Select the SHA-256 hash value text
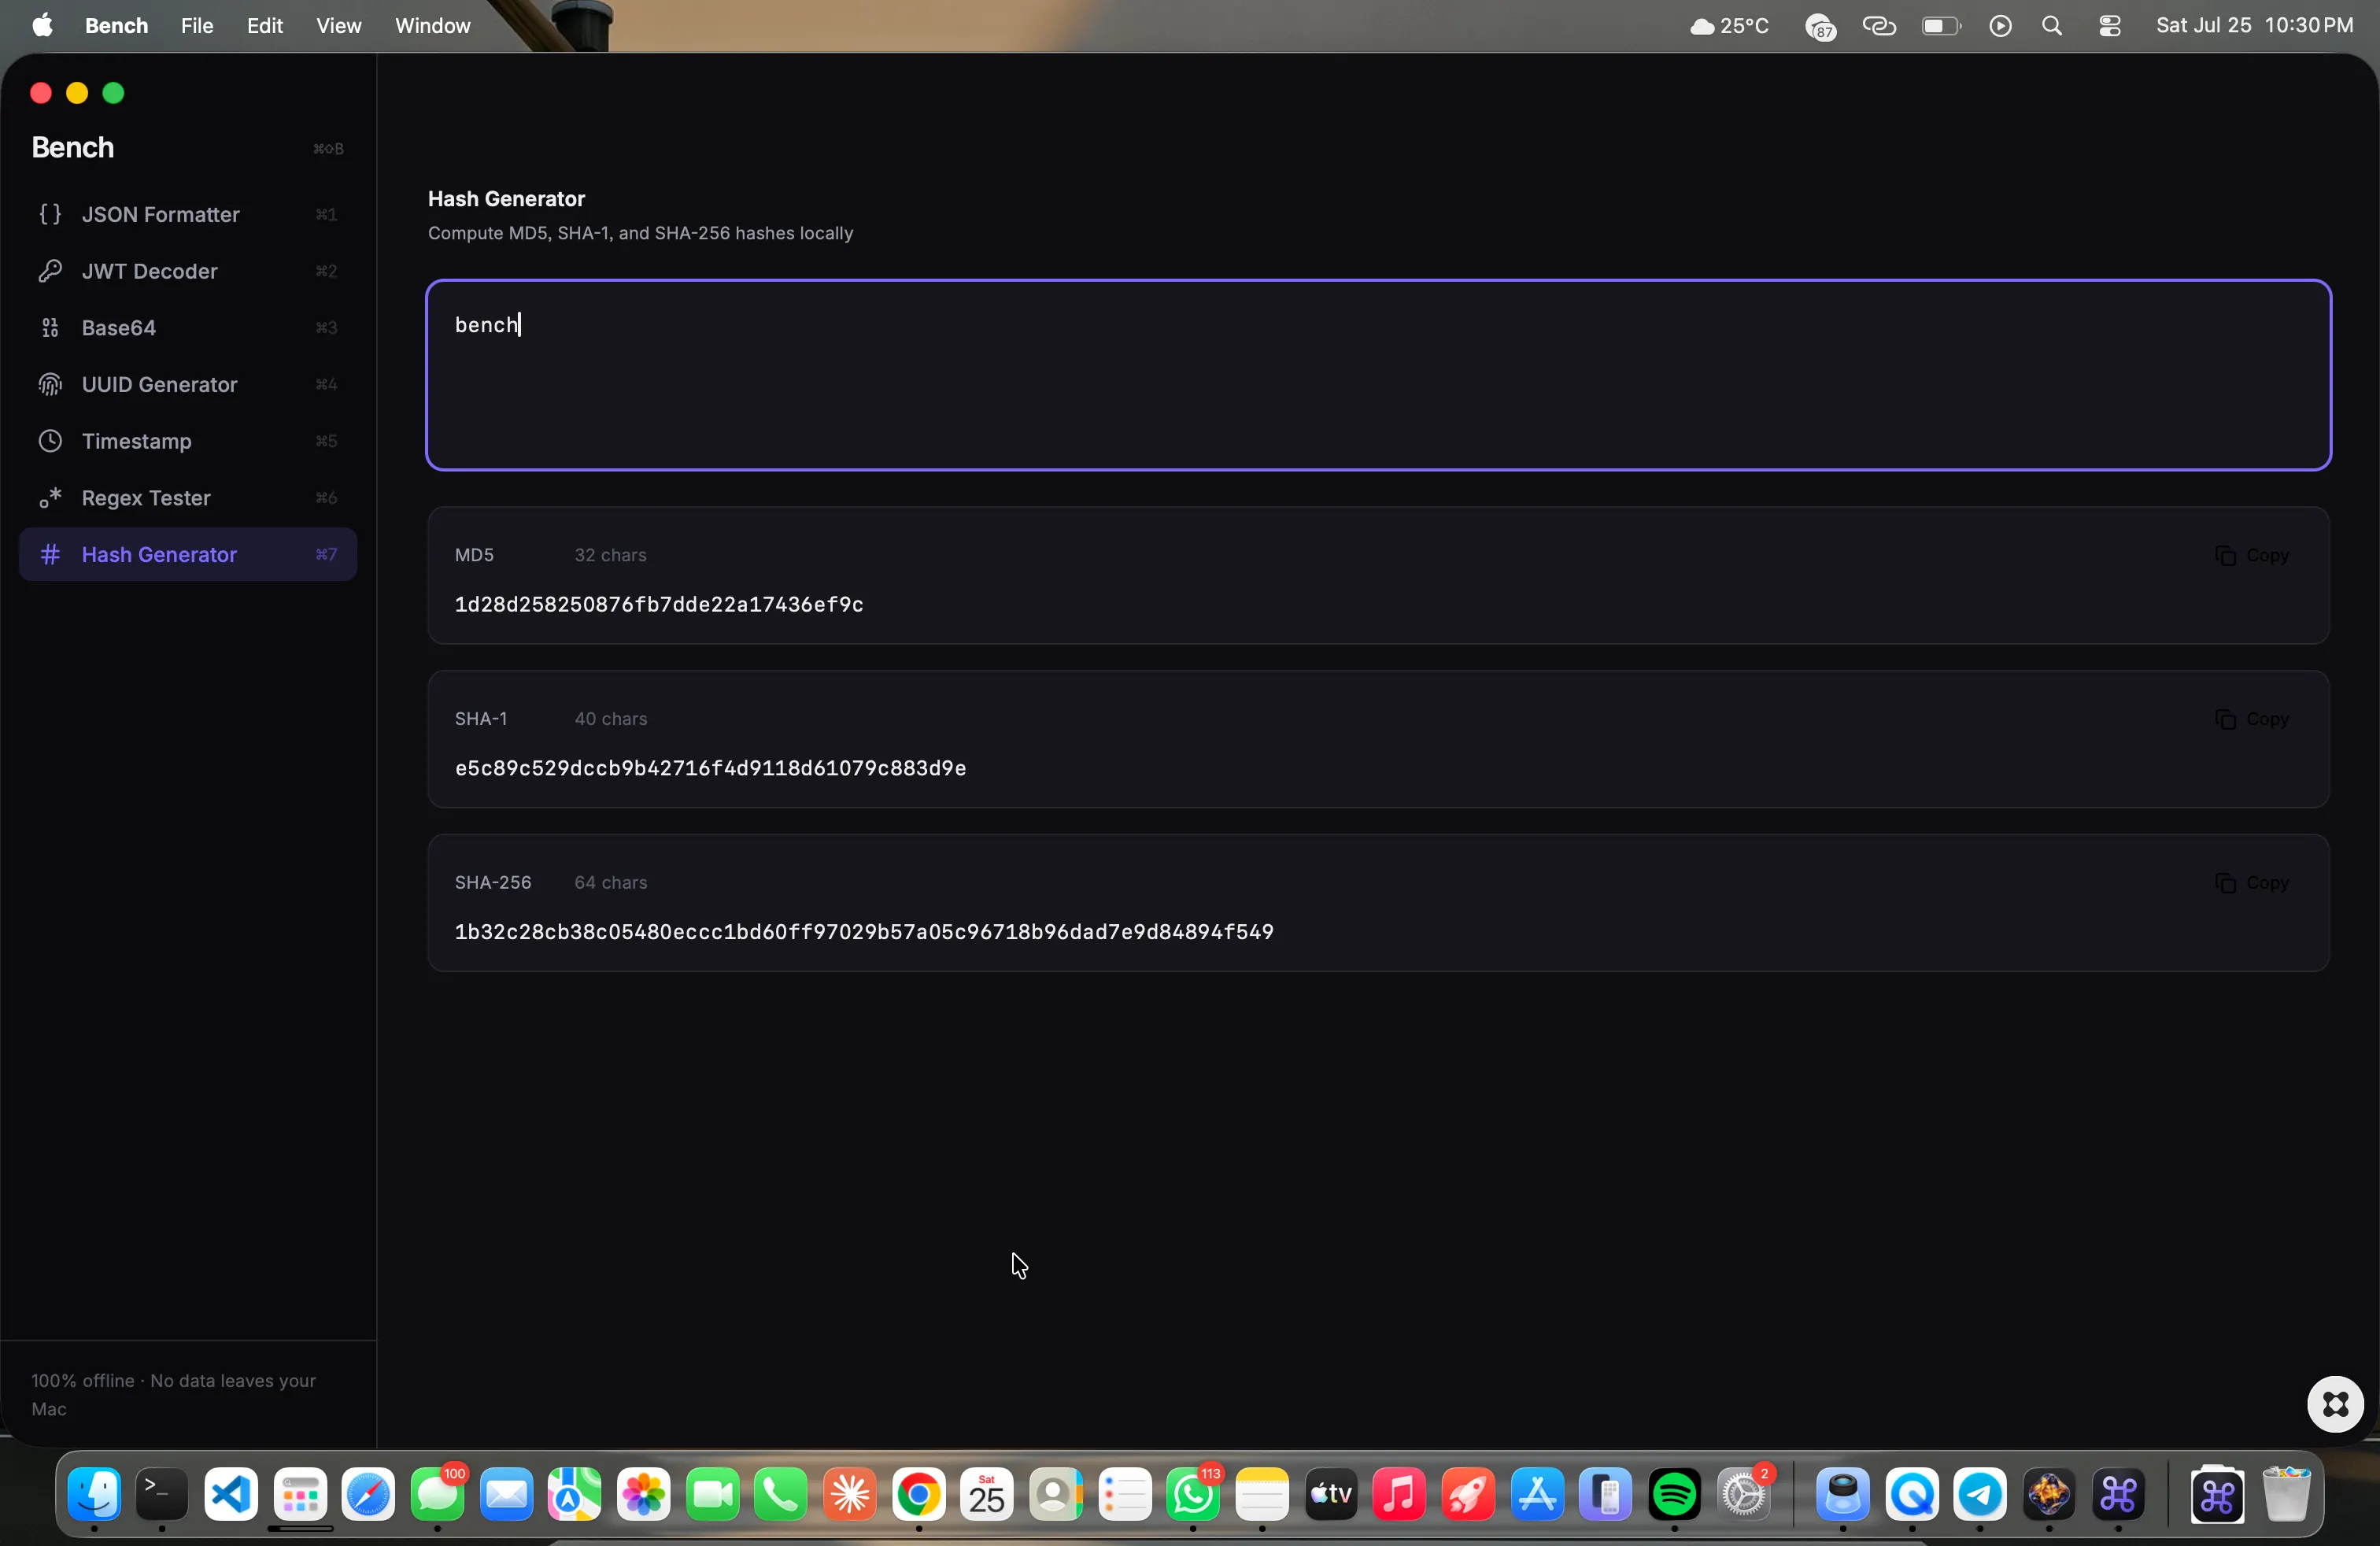This screenshot has height=1546, width=2380. click(864, 933)
